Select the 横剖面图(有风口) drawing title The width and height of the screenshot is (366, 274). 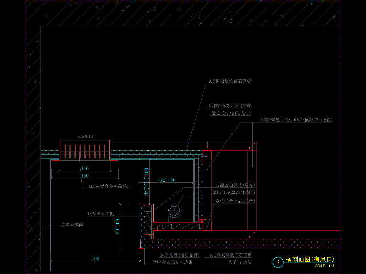point(310,259)
